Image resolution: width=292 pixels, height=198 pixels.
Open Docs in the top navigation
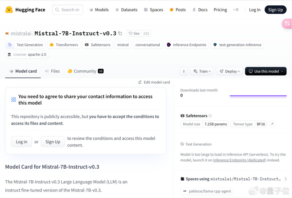coord(200,10)
